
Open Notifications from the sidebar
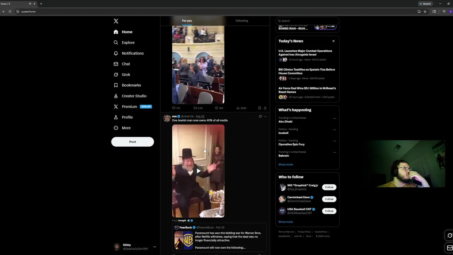coord(128,53)
